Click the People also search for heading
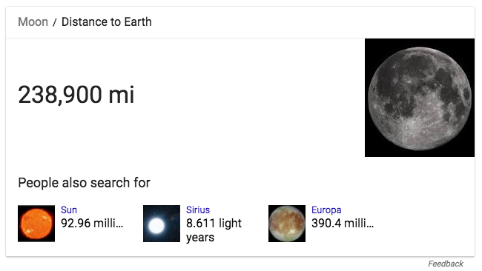 85,183
